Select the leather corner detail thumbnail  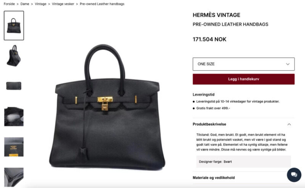coord(14,177)
